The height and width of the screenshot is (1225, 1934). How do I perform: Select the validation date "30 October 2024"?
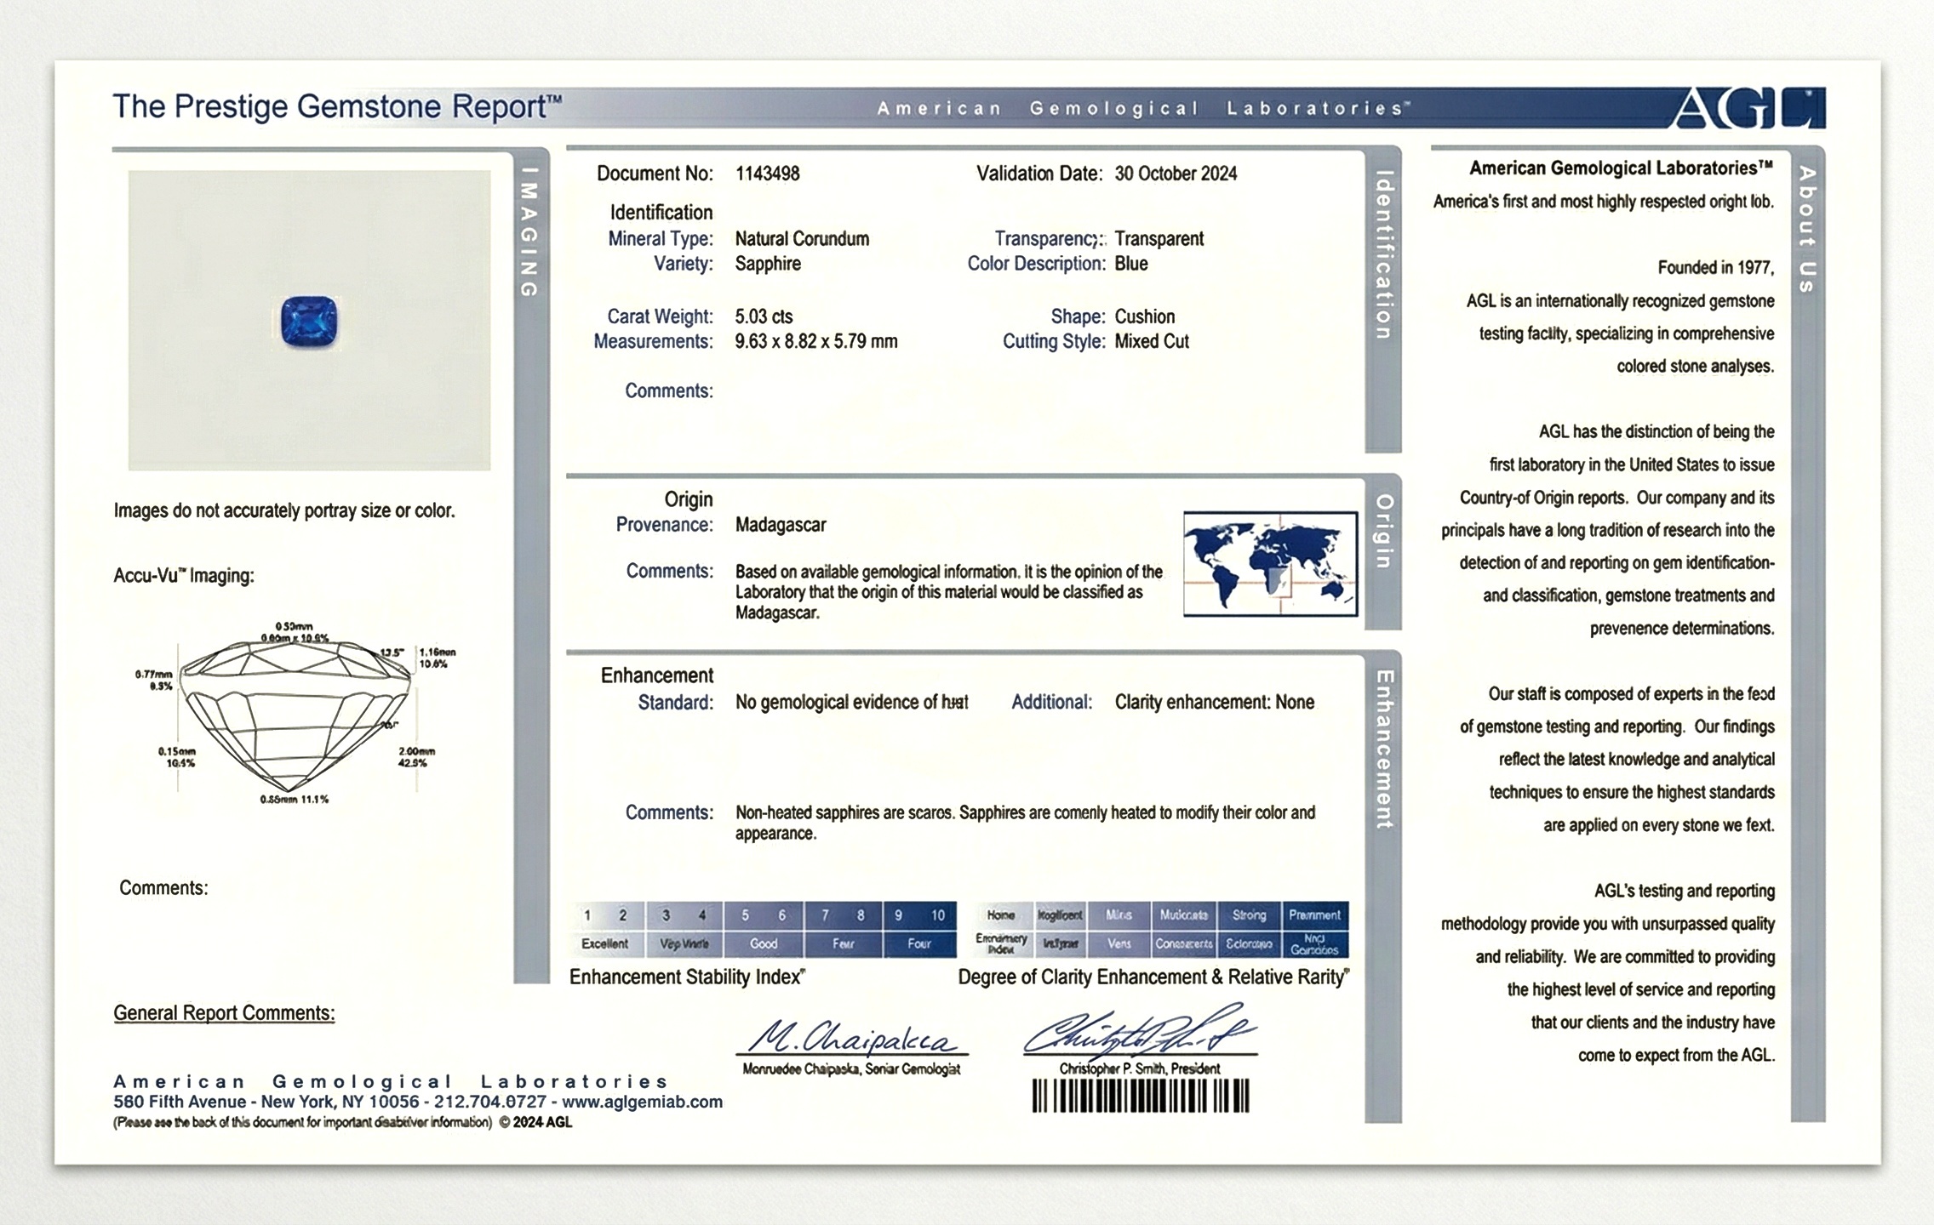[x=1176, y=174]
